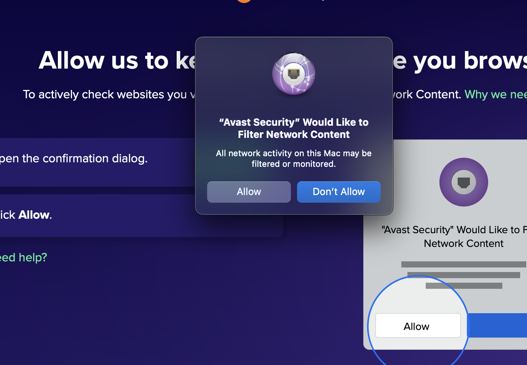
Task: Open the "Need help?" link
Action: [23, 258]
